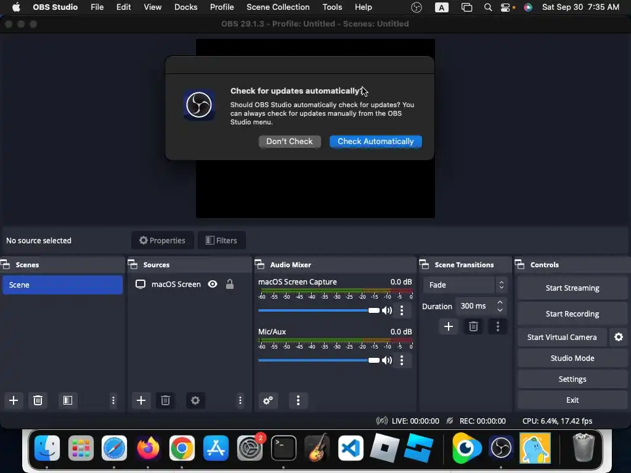Toggle macOS Screen source visibility eye
Screen dimensions: 631x473
[x=213, y=284]
